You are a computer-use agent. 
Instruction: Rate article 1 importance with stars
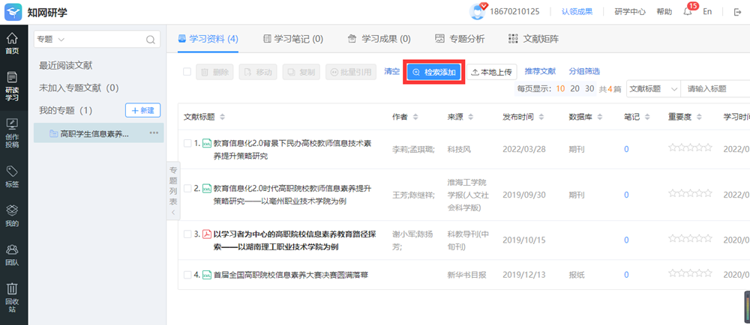690,148
